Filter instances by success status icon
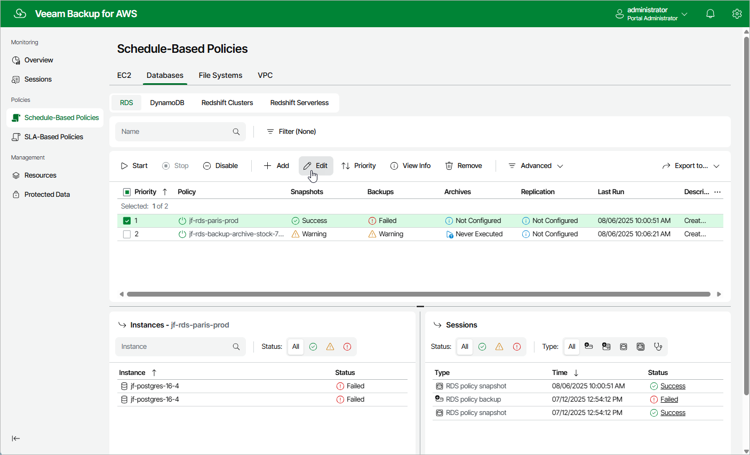Viewport: 750px width, 455px height. coord(313,347)
